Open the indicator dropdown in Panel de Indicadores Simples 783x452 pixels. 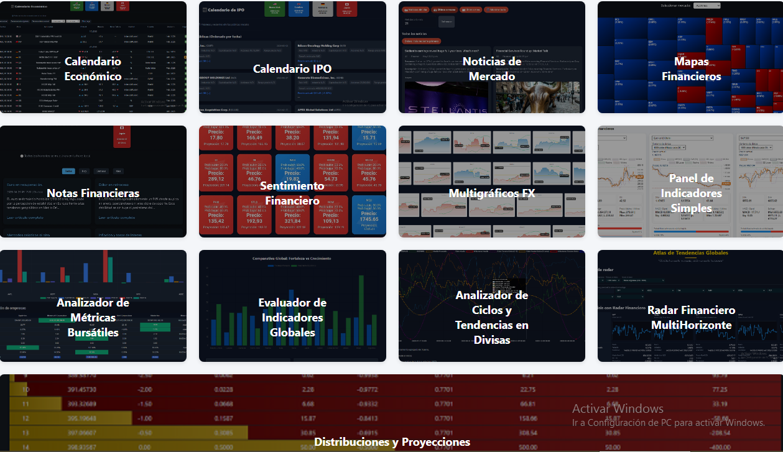(683, 138)
